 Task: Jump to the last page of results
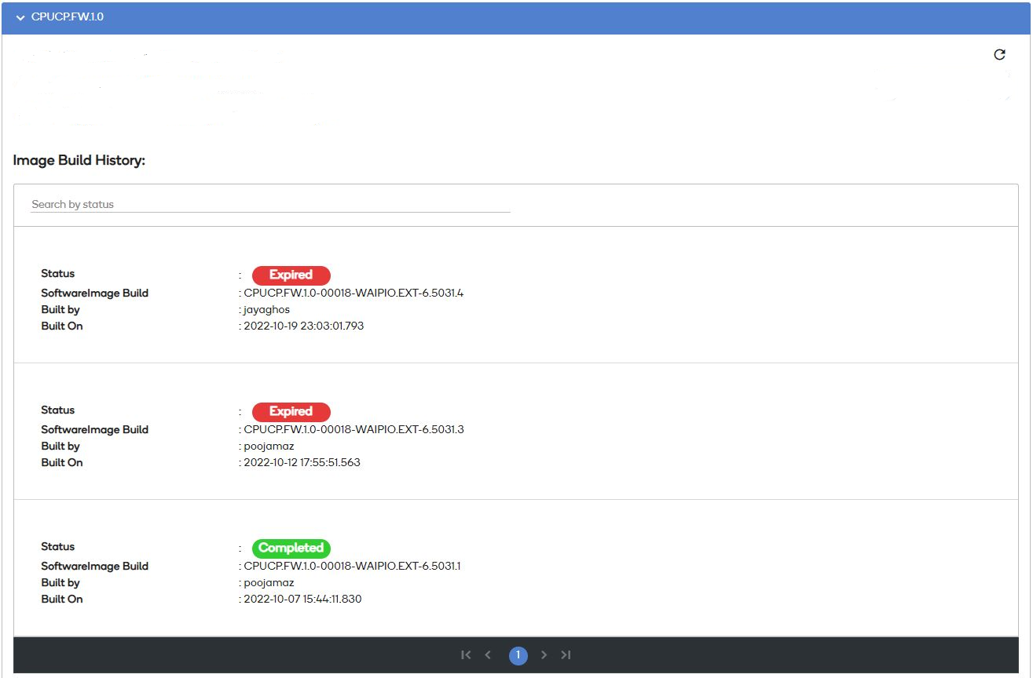(x=566, y=655)
